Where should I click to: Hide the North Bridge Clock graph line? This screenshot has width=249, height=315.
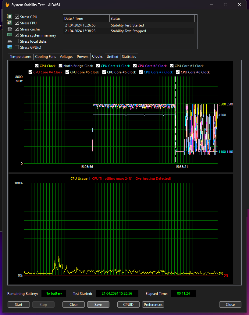[x=61, y=66]
